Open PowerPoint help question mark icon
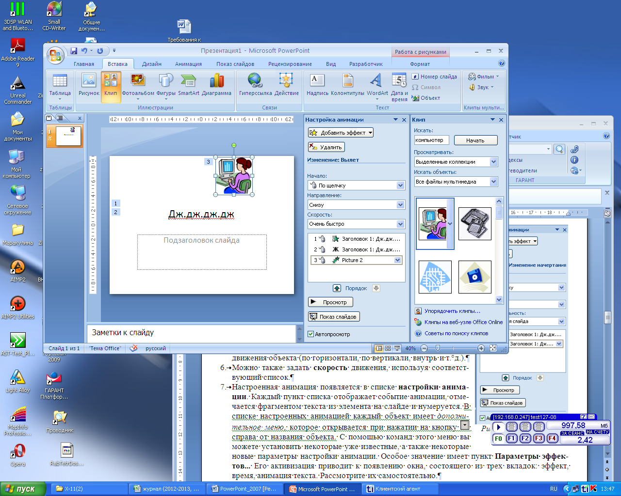621x496 pixels. (x=502, y=63)
